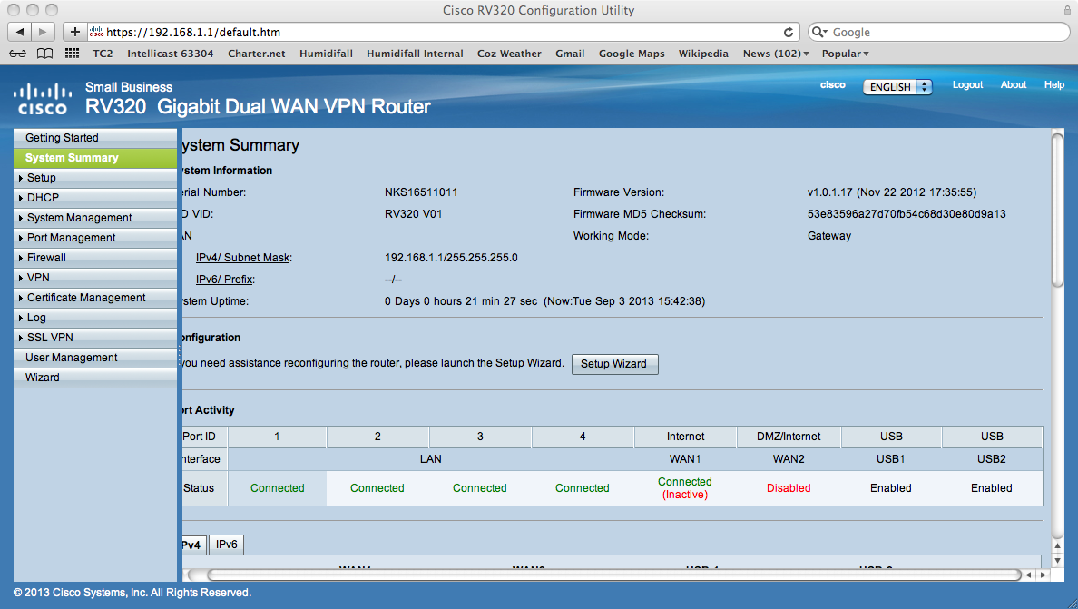The width and height of the screenshot is (1078, 609).
Task: Open the Coz Weather bookmark
Action: point(509,54)
